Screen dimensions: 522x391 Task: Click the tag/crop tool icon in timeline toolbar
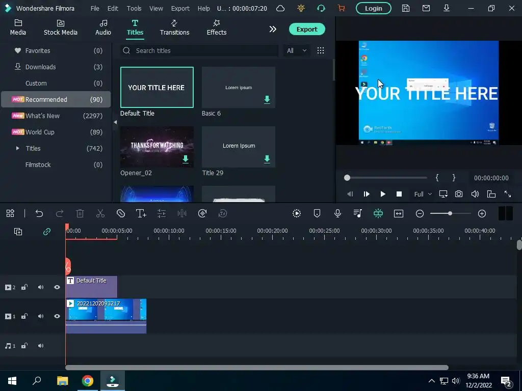click(x=120, y=213)
